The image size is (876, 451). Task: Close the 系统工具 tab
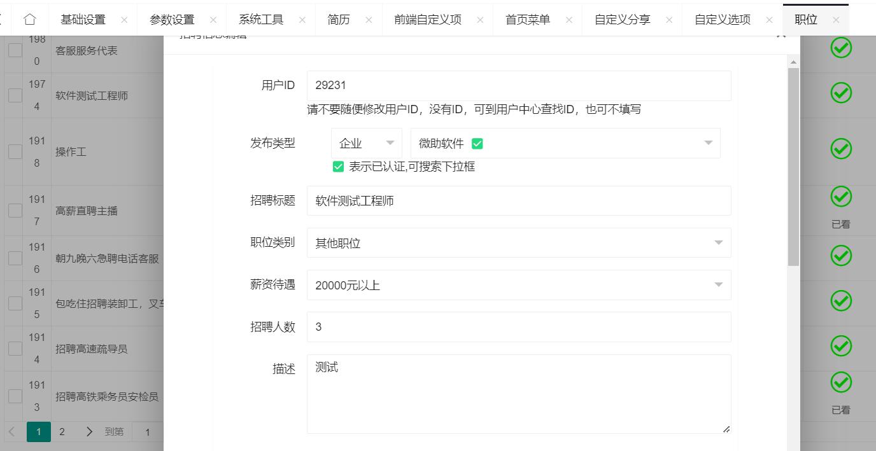[x=302, y=20]
